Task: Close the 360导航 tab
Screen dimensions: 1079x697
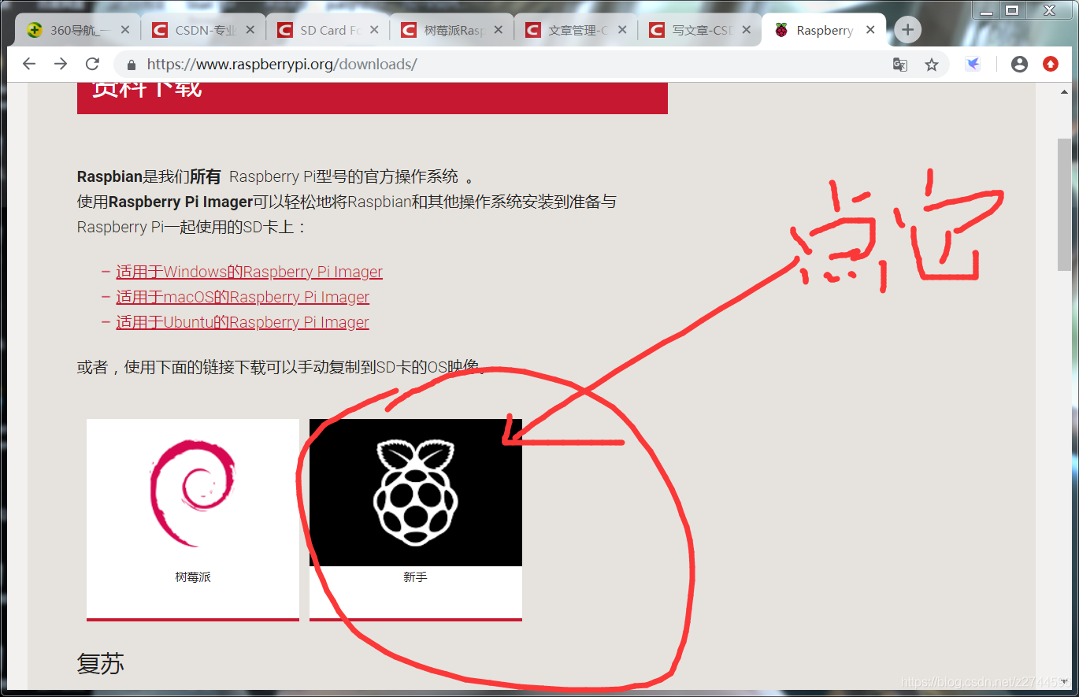Action: [125, 30]
